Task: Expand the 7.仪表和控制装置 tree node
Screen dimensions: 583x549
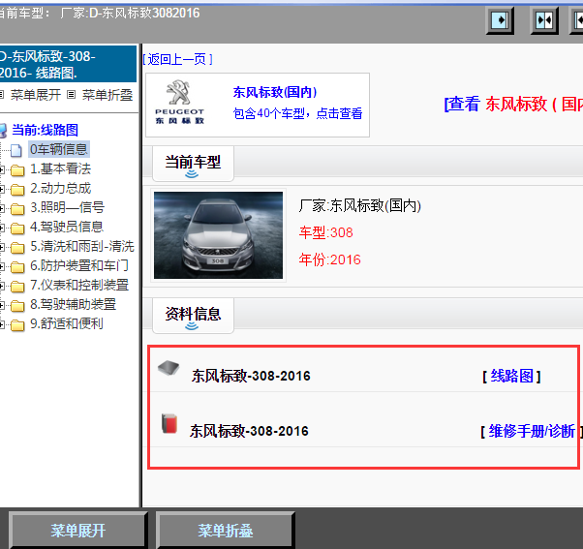Action: [x=2, y=286]
